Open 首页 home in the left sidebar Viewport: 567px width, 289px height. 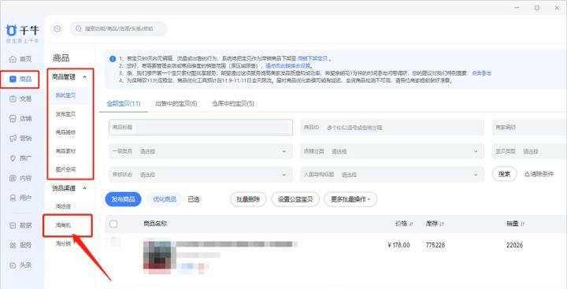point(20,58)
